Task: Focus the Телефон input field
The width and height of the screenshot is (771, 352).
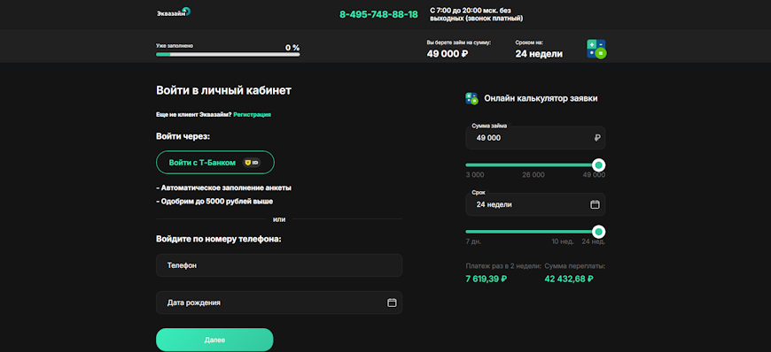Action: [279, 265]
